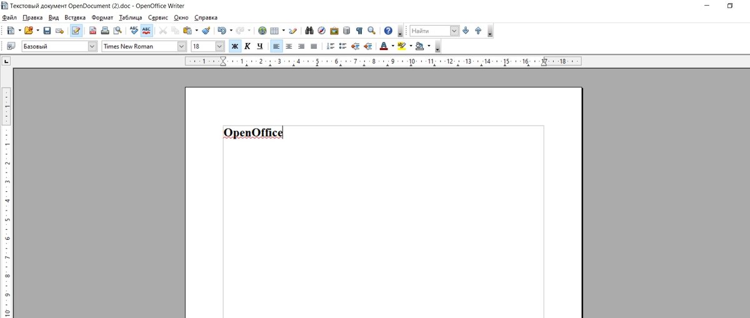Center the paragraph horizontally
The image size is (750, 318).
click(x=289, y=46)
